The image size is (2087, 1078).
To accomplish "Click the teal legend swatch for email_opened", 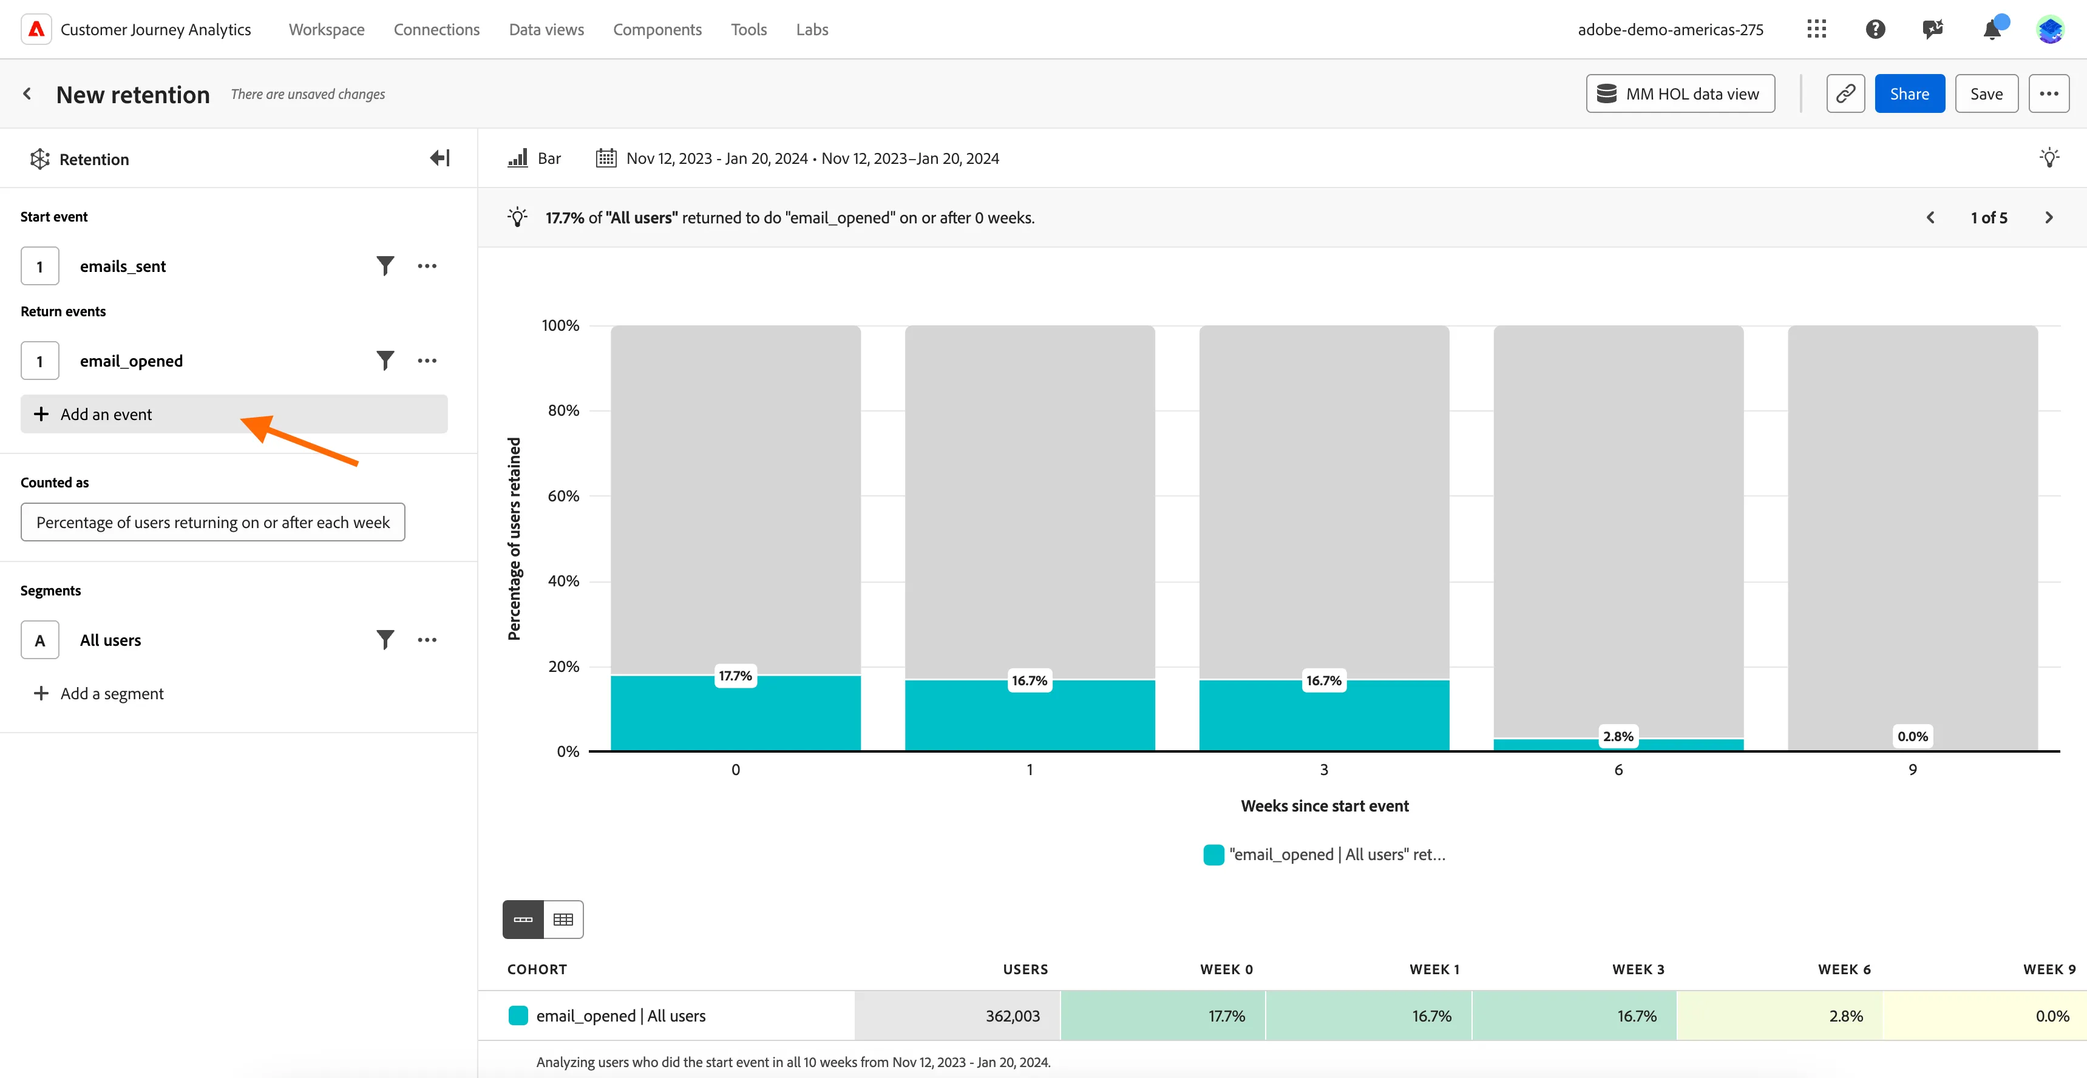I will [1213, 855].
